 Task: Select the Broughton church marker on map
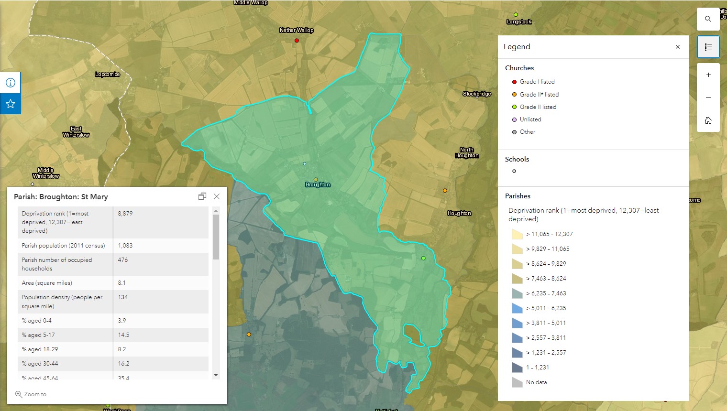pyautogui.click(x=316, y=180)
